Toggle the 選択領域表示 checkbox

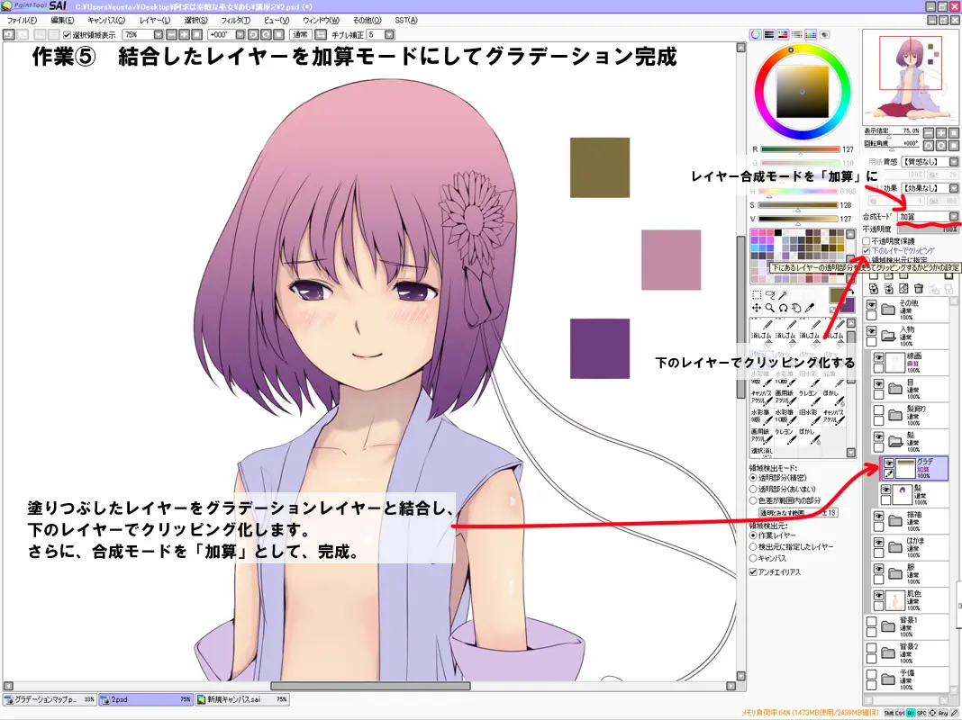[68, 35]
